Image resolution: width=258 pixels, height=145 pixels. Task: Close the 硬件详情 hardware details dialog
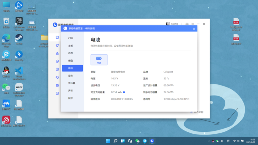(194, 29)
